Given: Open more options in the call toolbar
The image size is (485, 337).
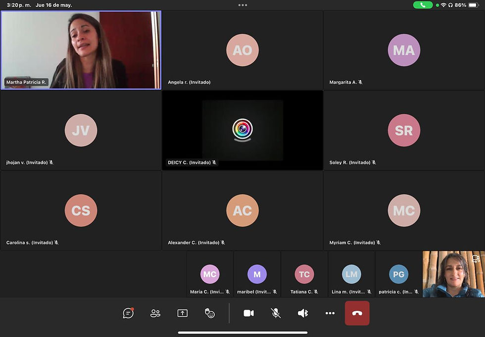Looking at the screenshot, I should coord(330,313).
